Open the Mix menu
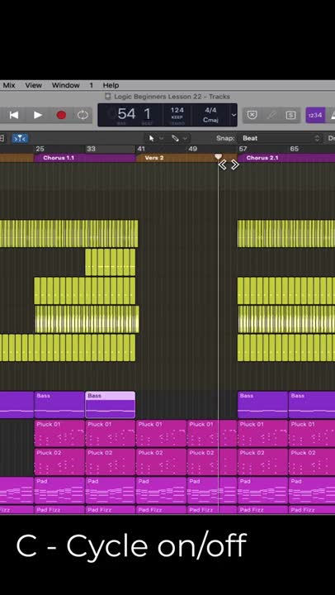This screenshot has height=595, width=335. [9, 85]
